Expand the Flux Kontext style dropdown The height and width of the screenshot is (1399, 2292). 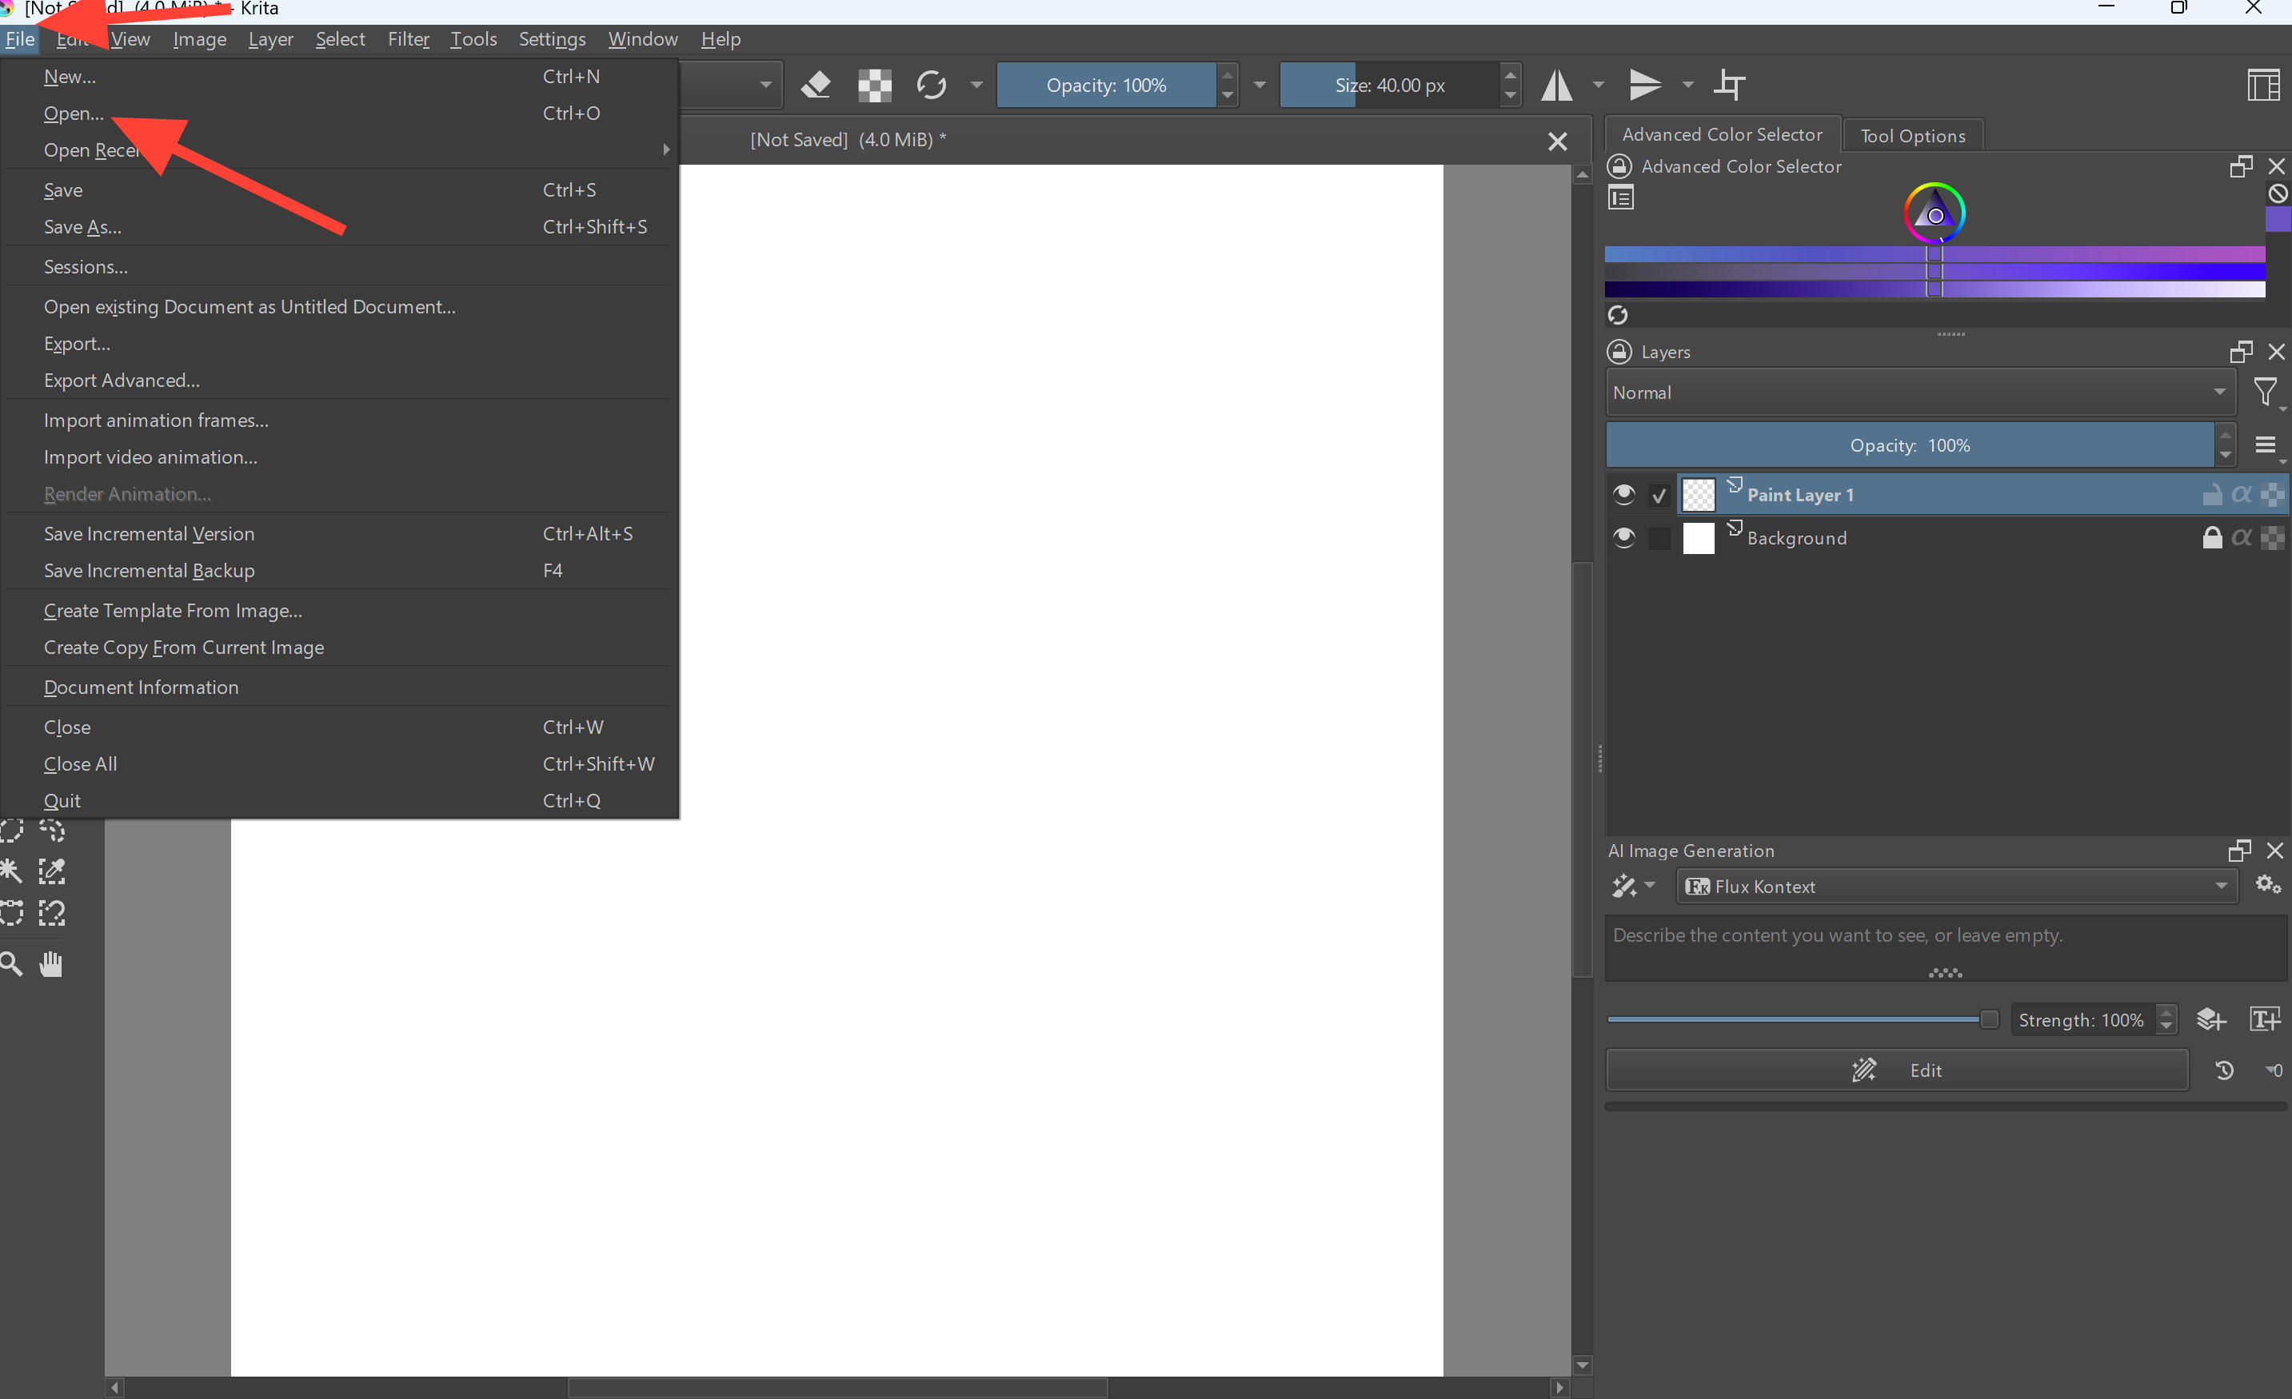[x=1957, y=886]
